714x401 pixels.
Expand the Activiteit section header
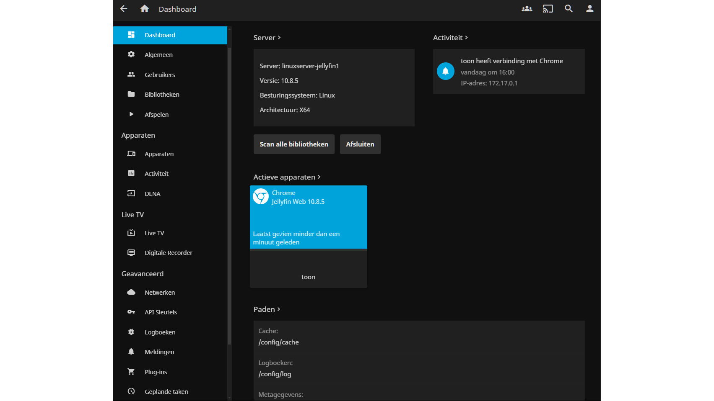click(450, 38)
